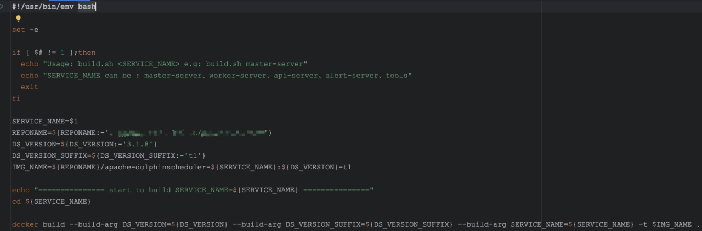Click the SERVICE_NAME=$1 assignment line

45,121
